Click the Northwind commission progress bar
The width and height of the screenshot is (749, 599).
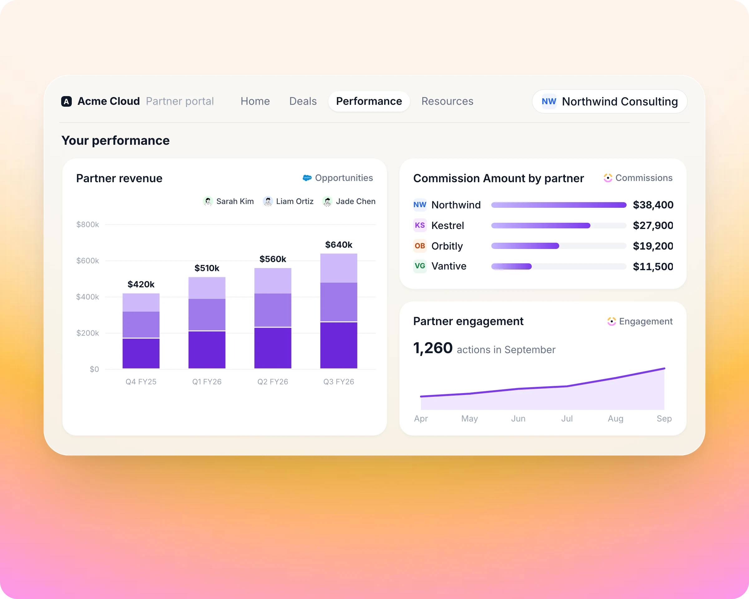point(559,205)
